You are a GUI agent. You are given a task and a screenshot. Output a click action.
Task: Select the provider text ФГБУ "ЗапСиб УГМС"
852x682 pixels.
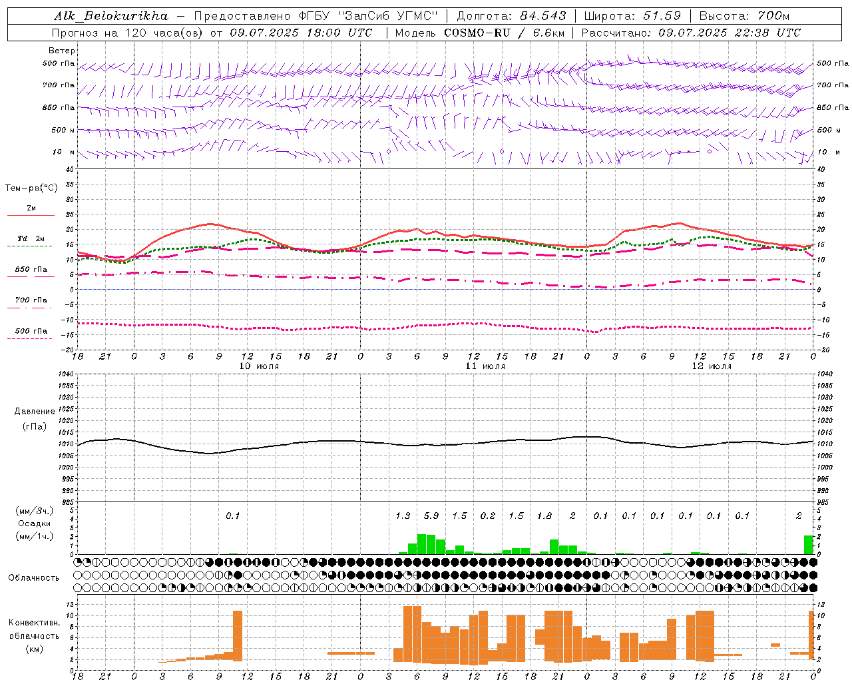369,16
